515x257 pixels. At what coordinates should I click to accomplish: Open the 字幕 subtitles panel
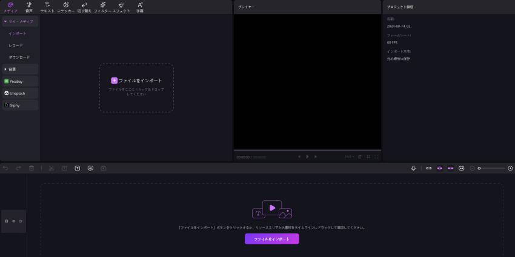pyautogui.click(x=140, y=7)
